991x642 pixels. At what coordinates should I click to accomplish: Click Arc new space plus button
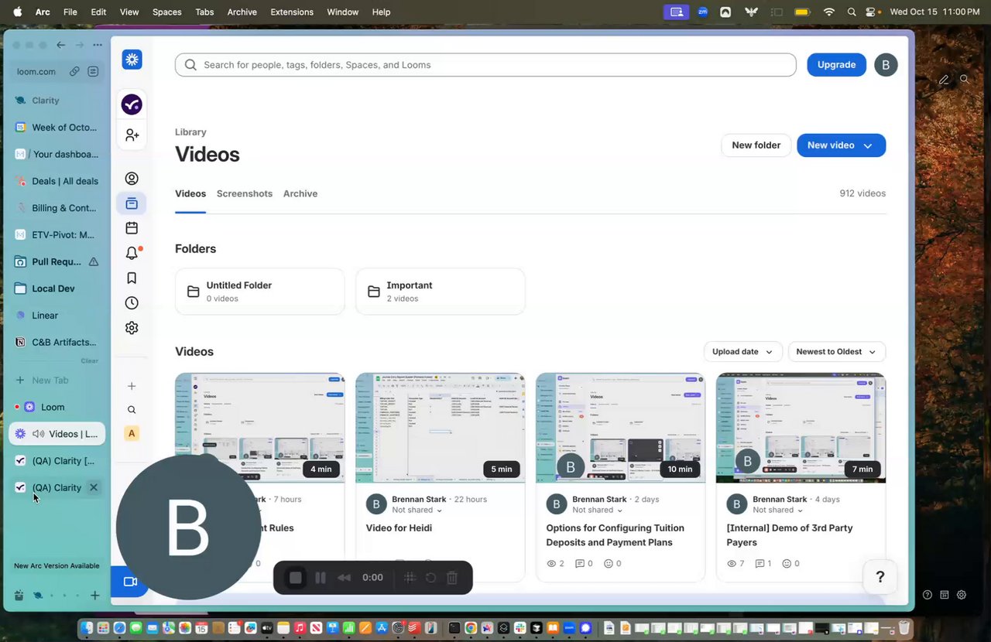pos(94,596)
